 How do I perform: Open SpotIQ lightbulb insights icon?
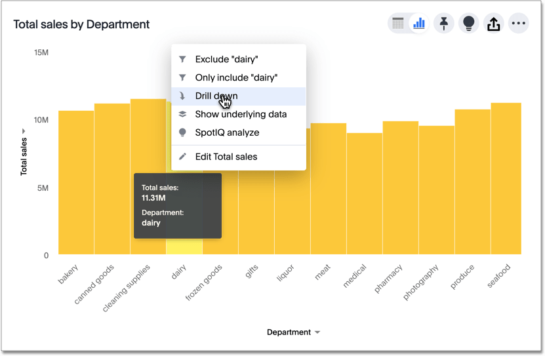click(468, 24)
